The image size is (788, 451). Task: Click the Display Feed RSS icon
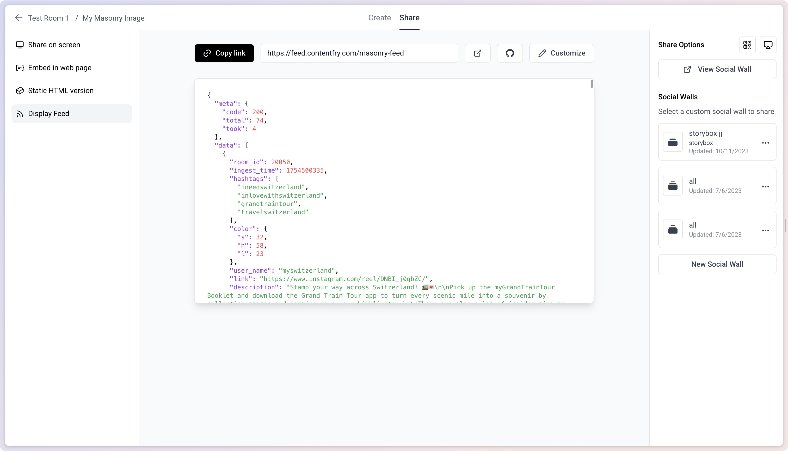coord(20,114)
